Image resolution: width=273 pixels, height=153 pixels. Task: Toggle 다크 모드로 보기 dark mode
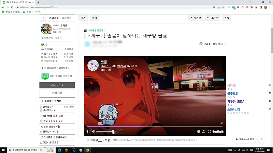(245, 139)
